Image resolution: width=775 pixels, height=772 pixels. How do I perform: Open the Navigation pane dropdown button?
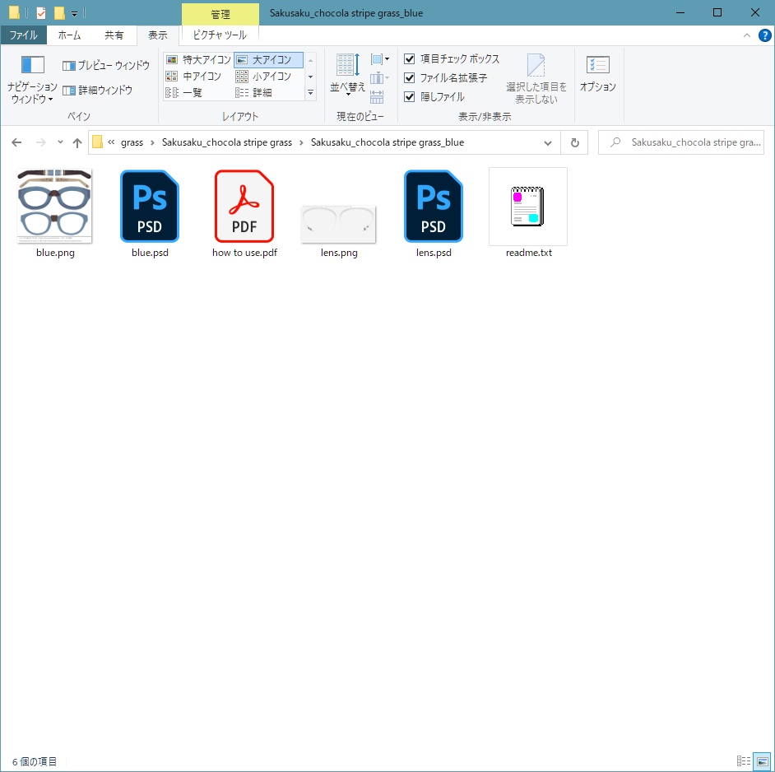click(32, 93)
